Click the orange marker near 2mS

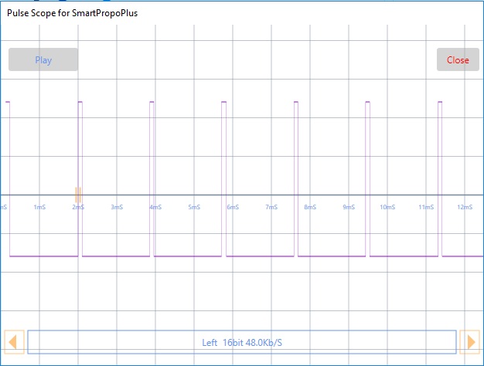77,194
